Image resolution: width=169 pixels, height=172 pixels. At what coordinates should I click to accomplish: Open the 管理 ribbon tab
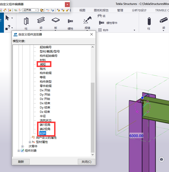120,10
